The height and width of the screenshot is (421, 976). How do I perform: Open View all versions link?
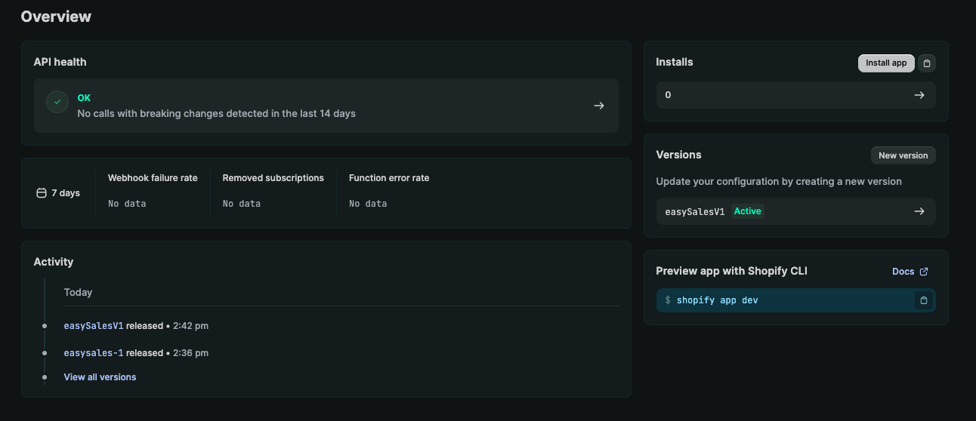click(100, 377)
